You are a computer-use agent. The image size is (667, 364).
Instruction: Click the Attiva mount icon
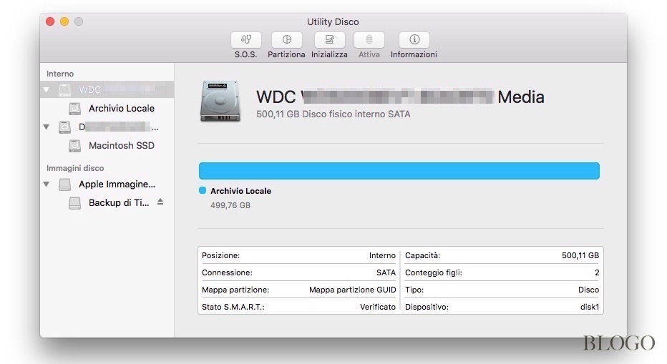pos(369,40)
